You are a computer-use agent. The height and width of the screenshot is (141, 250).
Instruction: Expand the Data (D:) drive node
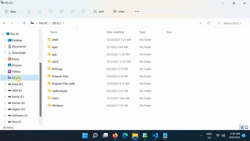[x=5, y=84]
